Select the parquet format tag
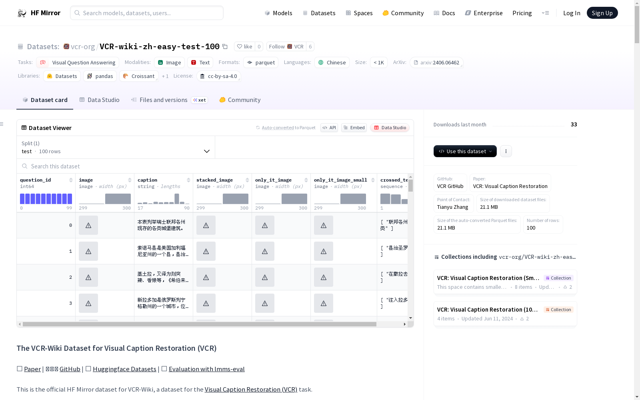 pyautogui.click(x=261, y=62)
